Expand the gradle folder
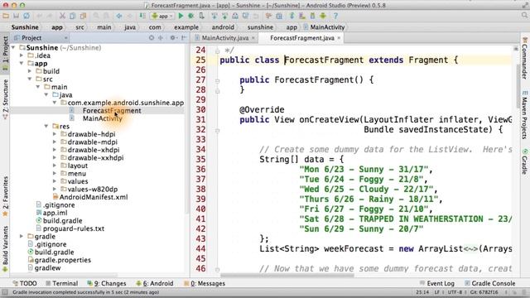Viewport: 530px width, 298px height. coord(22,236)
